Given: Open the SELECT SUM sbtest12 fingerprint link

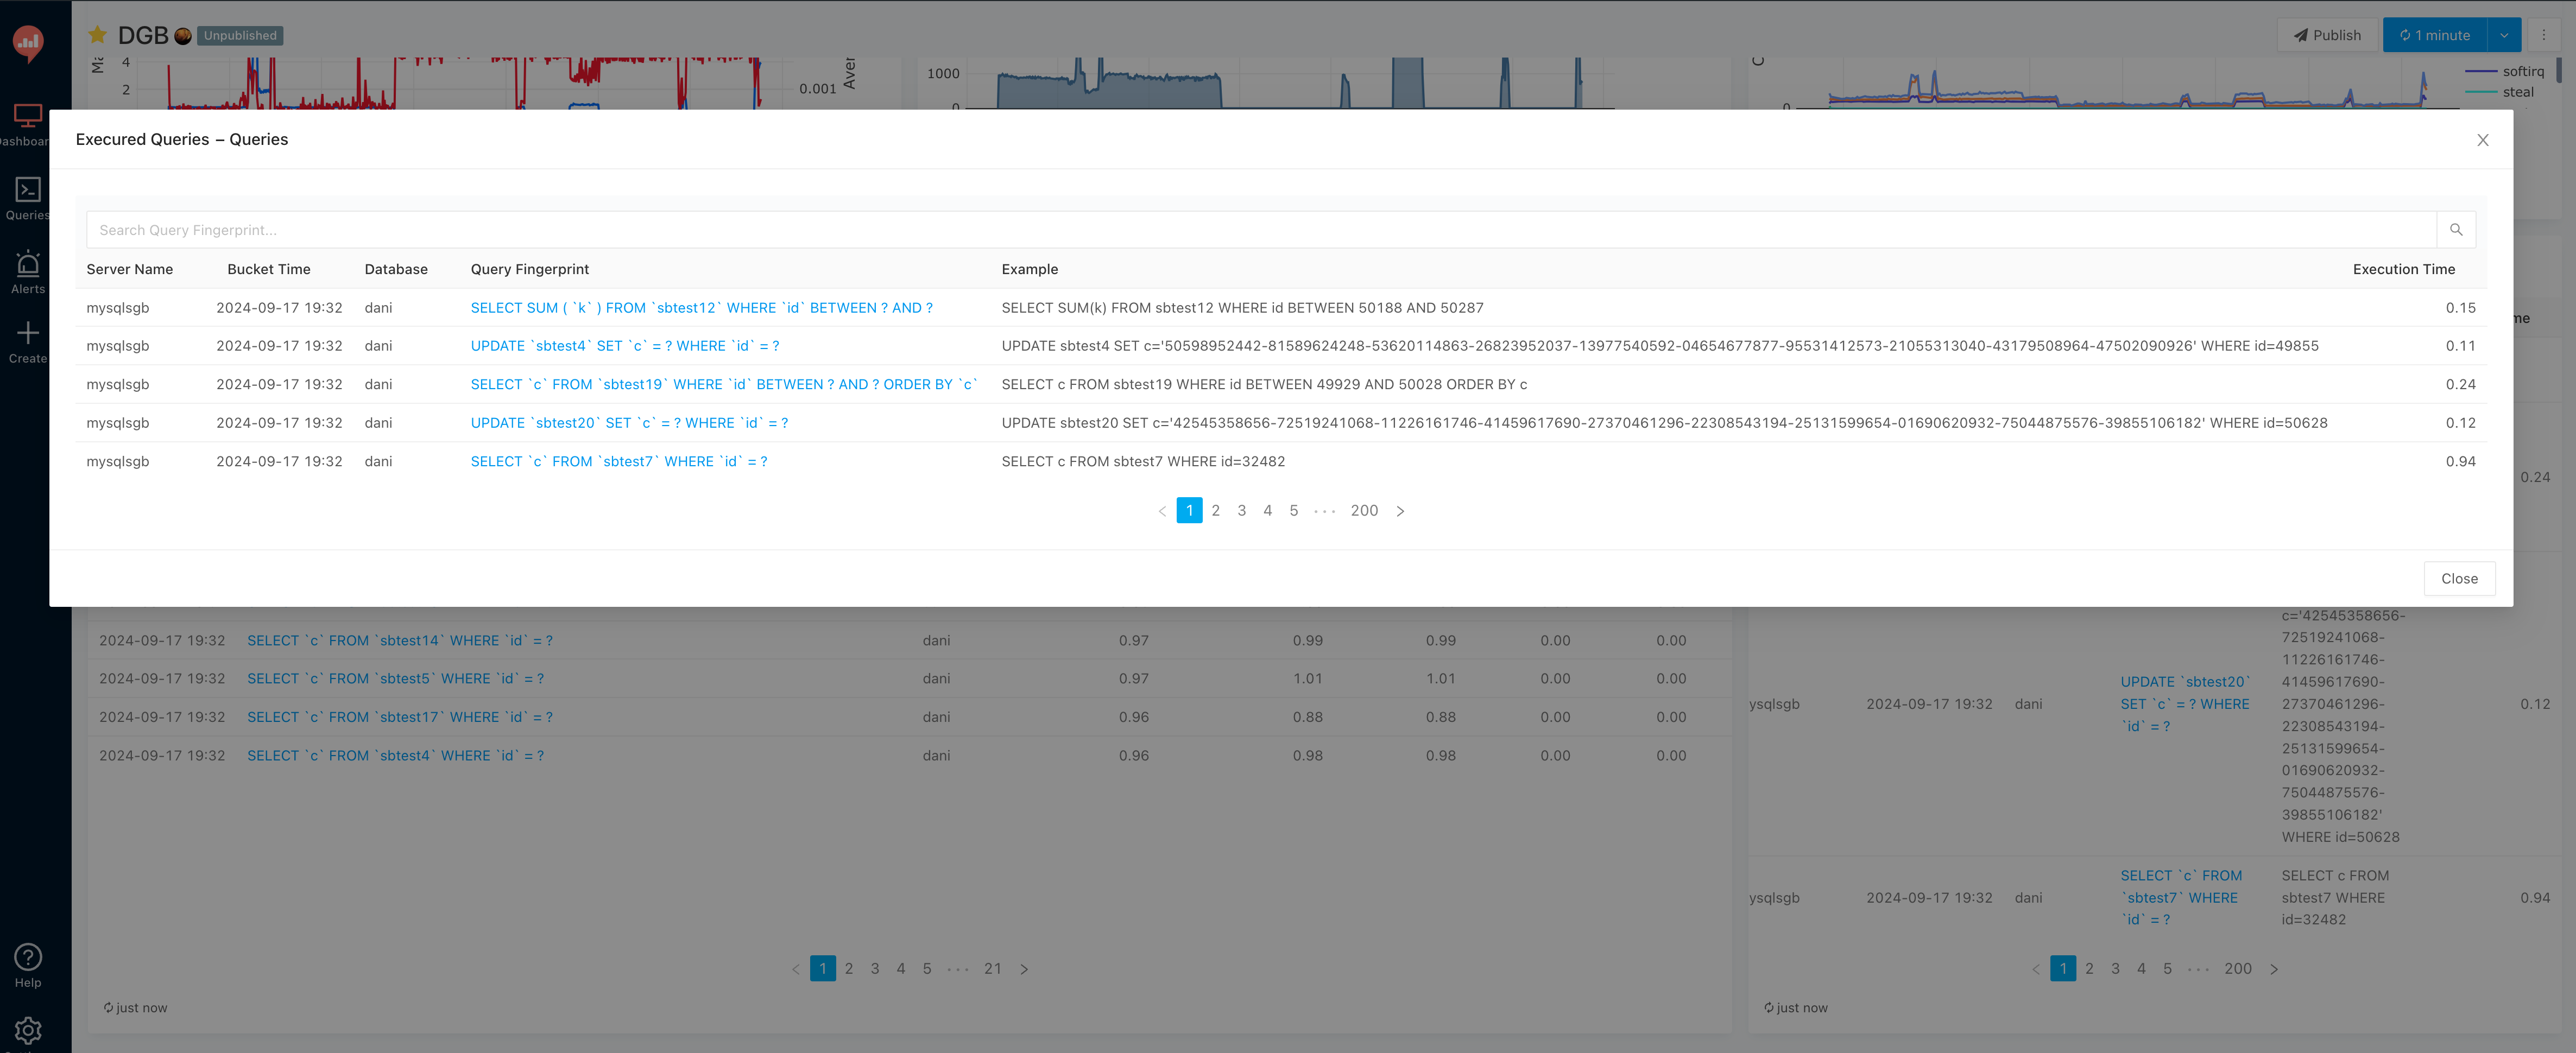Looking at the screenshot, I should pos(701,308).
